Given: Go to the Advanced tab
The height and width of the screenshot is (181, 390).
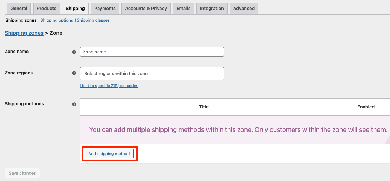Looking at the screenshot, I should (x=244, y=9).
